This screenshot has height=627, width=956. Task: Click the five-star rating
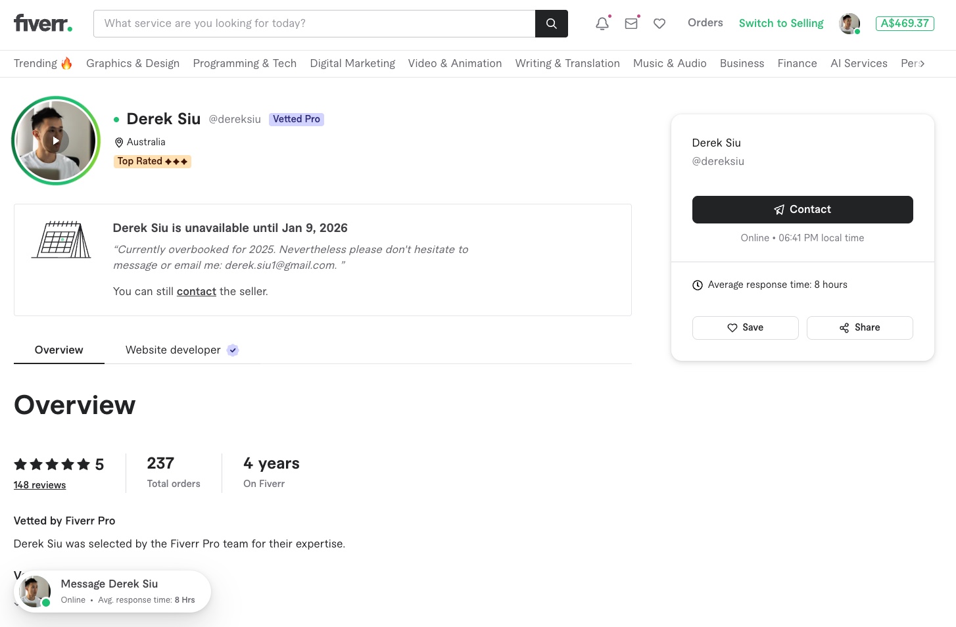click(x=52, y=465)
